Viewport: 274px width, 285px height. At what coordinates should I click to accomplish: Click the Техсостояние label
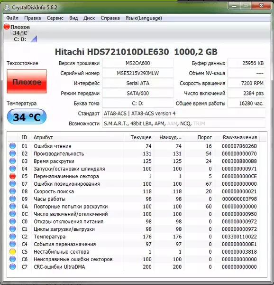click(x=22, y=63)
